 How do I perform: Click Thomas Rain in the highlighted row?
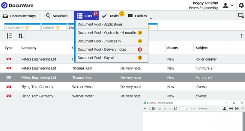tap(82, 77)
